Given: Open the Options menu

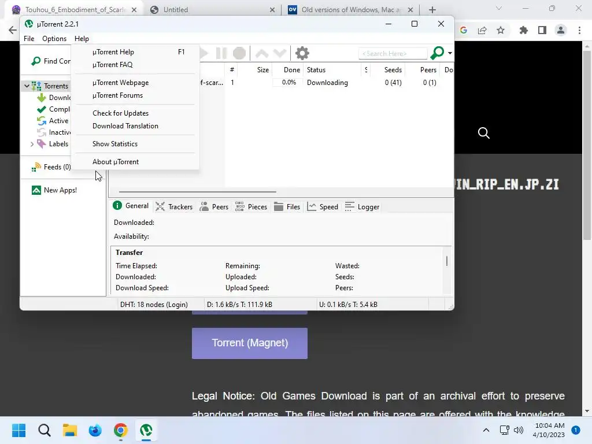Looking at the screenshot, I should click(x=54, y=39).
